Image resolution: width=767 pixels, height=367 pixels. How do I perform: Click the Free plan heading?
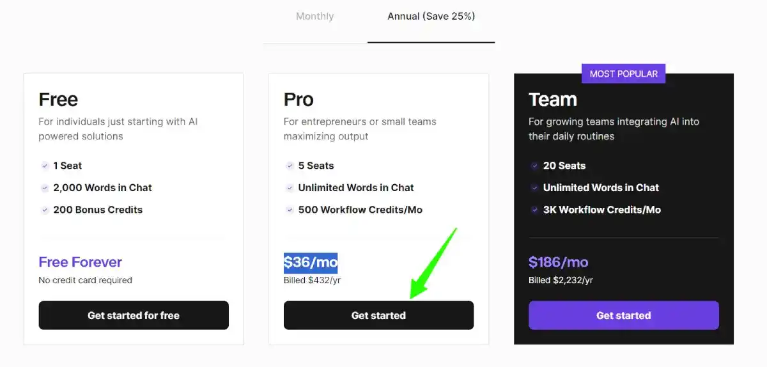pos(58,100)
